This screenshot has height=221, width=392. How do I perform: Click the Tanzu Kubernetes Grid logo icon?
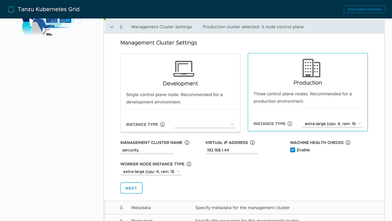click(11, 10)
